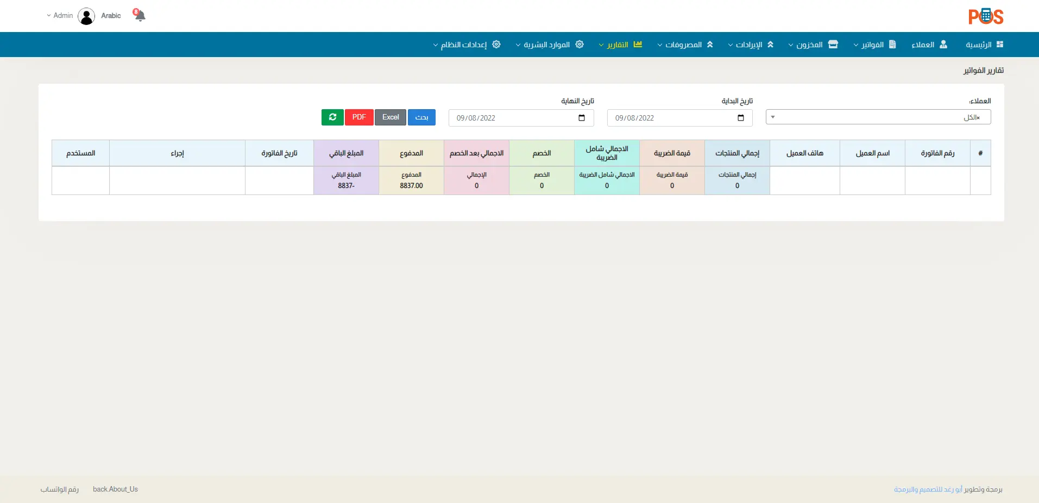Click the POS logo
Image resolution: width=1039 pixels, height=503 pixels.
(985, 16)
